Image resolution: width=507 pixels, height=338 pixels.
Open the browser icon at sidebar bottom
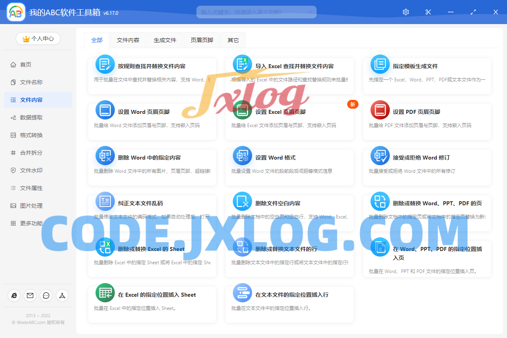pos(14,295)
